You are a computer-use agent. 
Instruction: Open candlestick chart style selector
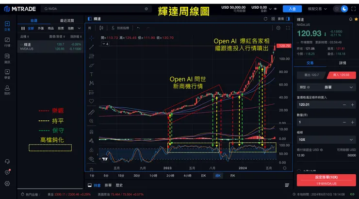(x=101, y=28)
